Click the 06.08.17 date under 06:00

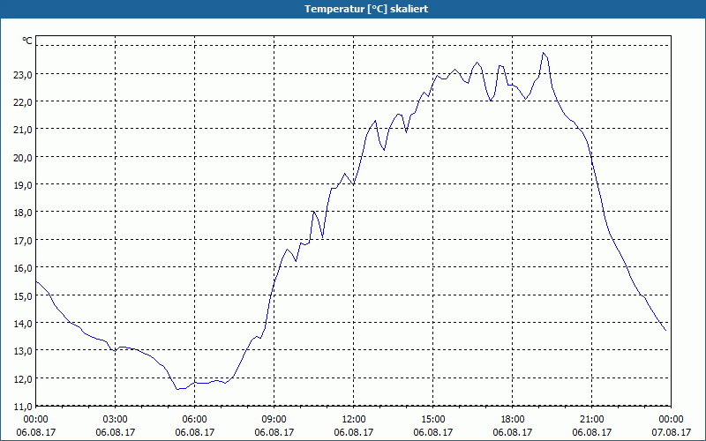point(194,432)
